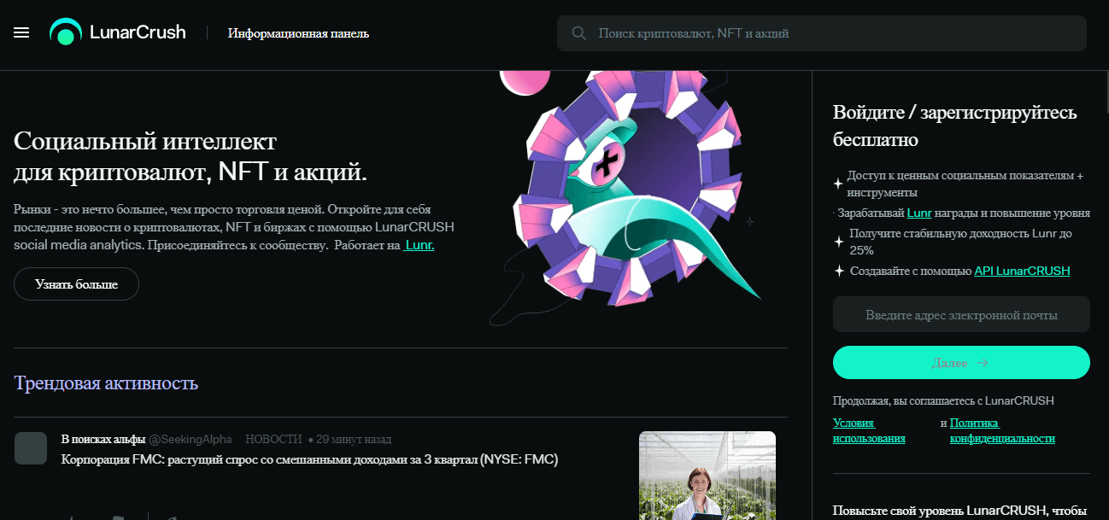Click the LunarCrush logo
This screenshot has height=520, width=1109.
click(x=118, y=32)
